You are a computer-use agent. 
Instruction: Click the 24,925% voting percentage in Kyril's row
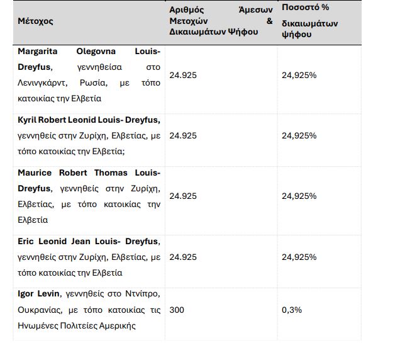point(299,135)
